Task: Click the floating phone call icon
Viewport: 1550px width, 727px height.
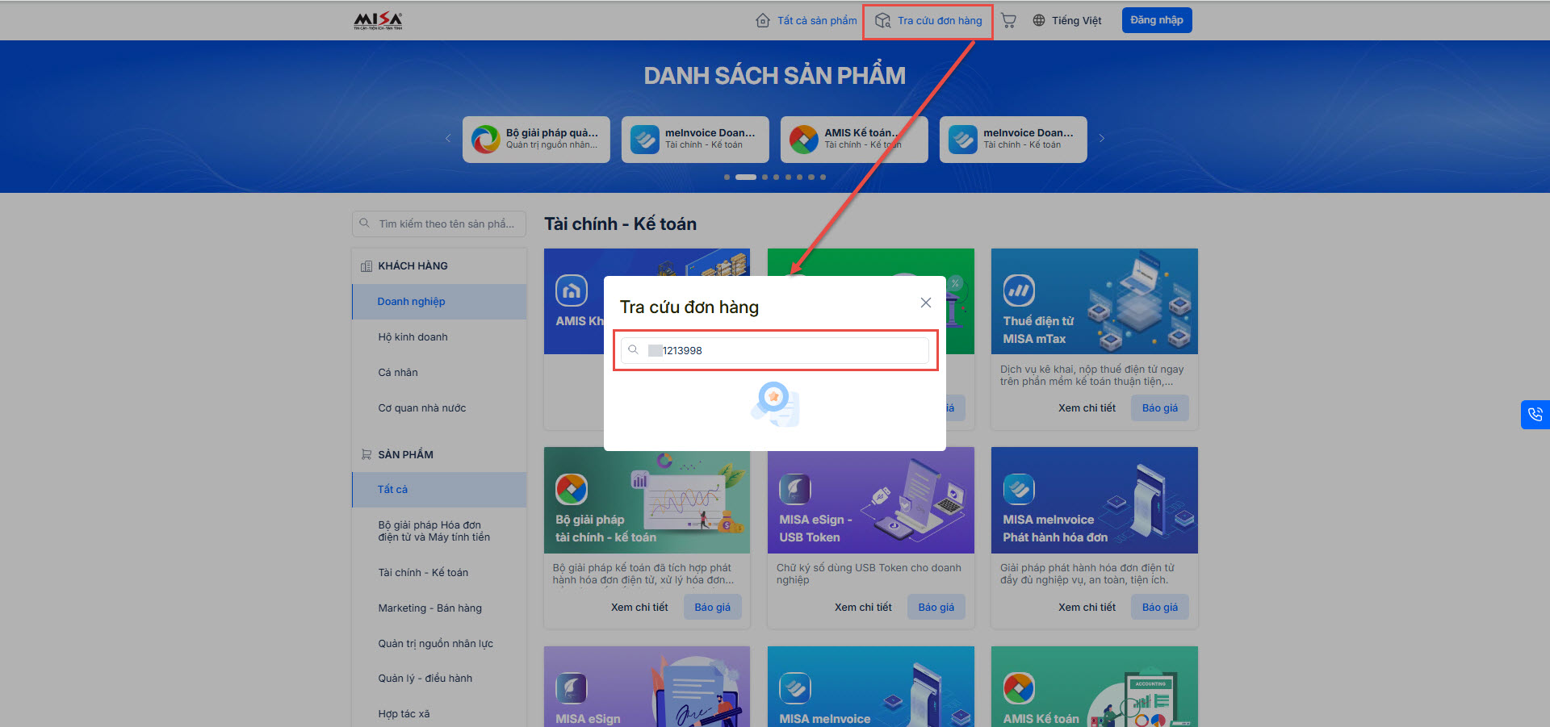Action: (x=1535, y=415)
